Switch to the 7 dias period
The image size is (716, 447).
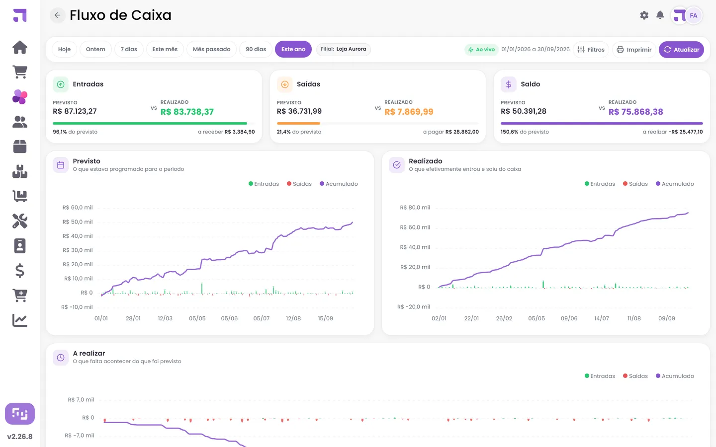[x=129, y=49]
